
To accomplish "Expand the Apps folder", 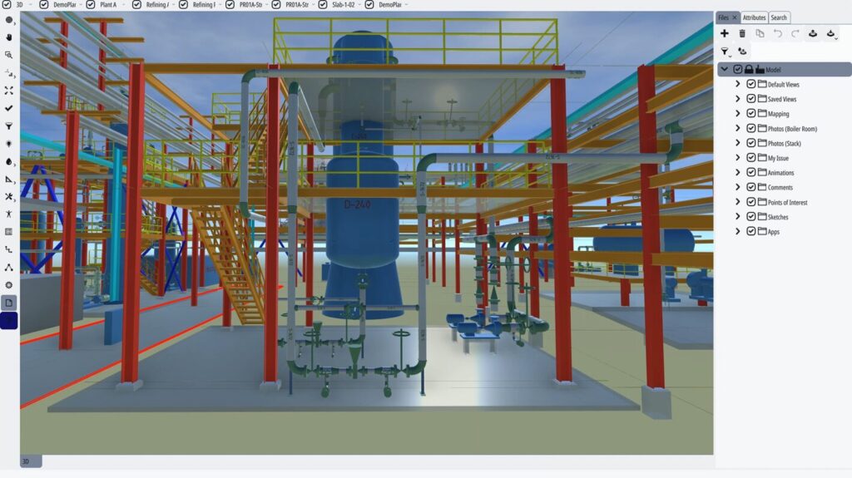I will (738, 231).
